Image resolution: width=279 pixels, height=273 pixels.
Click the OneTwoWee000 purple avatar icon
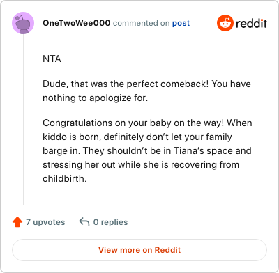coord(23,23)
